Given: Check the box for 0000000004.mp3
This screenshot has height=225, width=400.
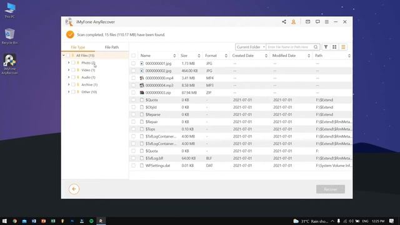Looking at the screenshot, I should [133, 85].
